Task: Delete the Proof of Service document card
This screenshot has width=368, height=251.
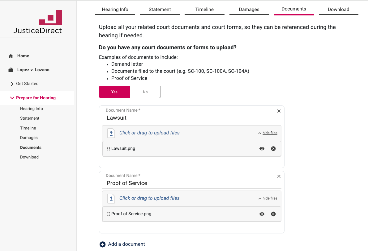Action: [279, 176]
